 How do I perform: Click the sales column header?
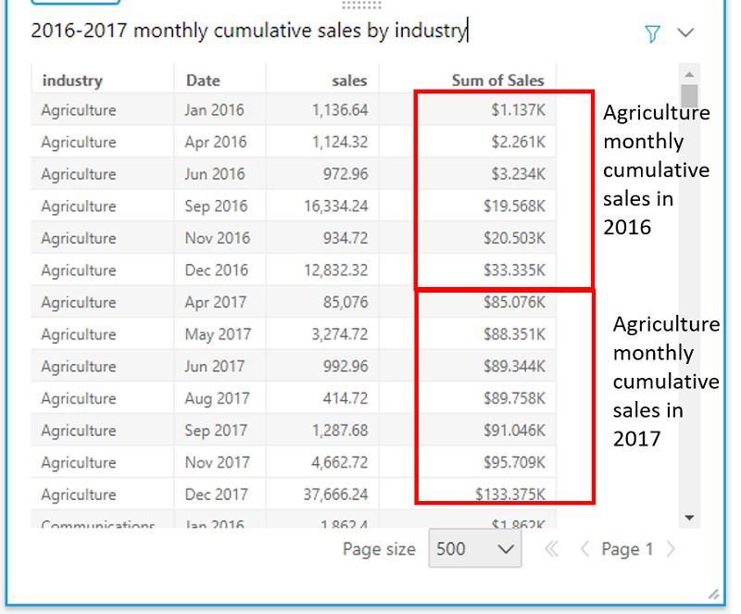coord(349,81)
